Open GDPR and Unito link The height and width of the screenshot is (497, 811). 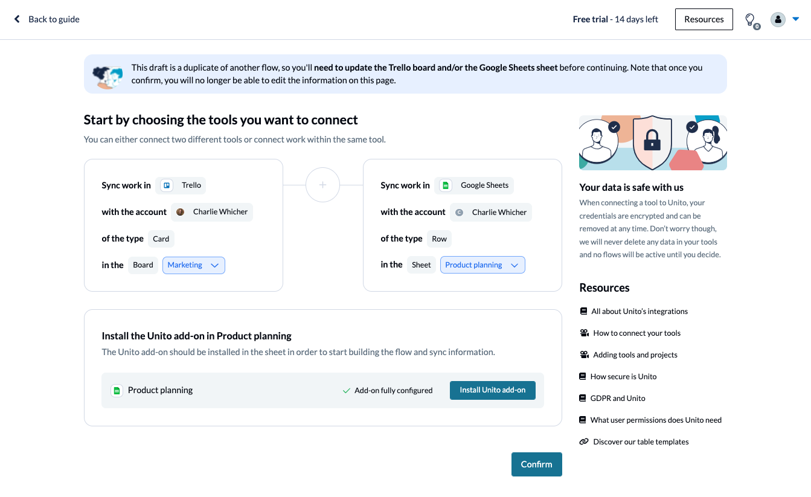pos(618,399)
